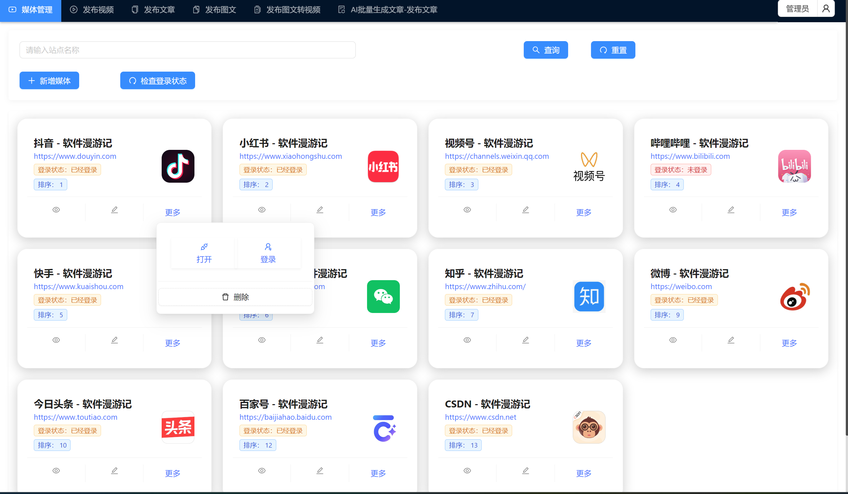Click the Douyin TikTok logo icon
Screen dimensions: 848x494
point(178,166)
